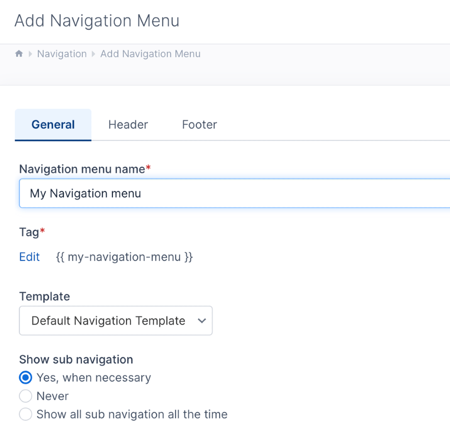Viewport: 450px width, 426px height.
Task: Click the dropdown chevron on the Template selector
Action: coord(202,320)
